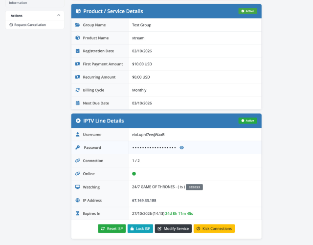This screenshot has width=313, height=245.
Task: Open Modify Service
Action: 173,228
